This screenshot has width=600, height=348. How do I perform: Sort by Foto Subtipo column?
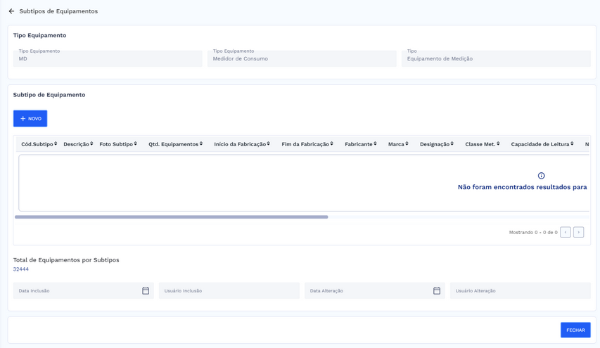point(118,144)
